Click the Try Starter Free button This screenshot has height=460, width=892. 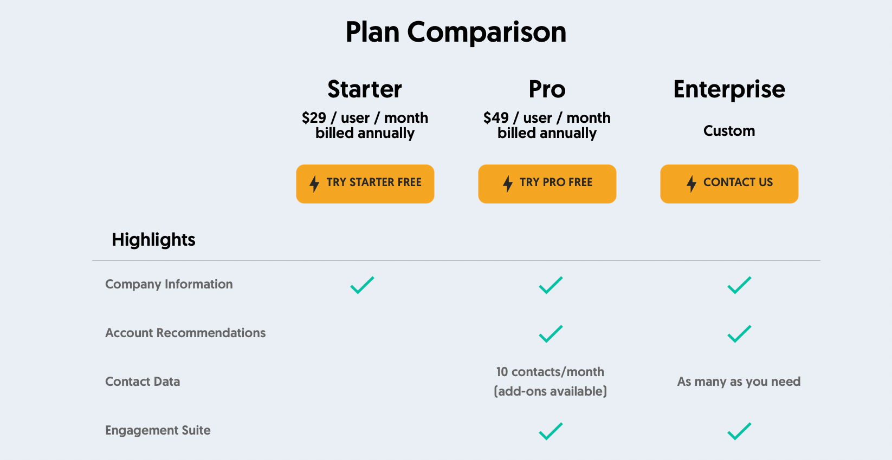[365, 184]
